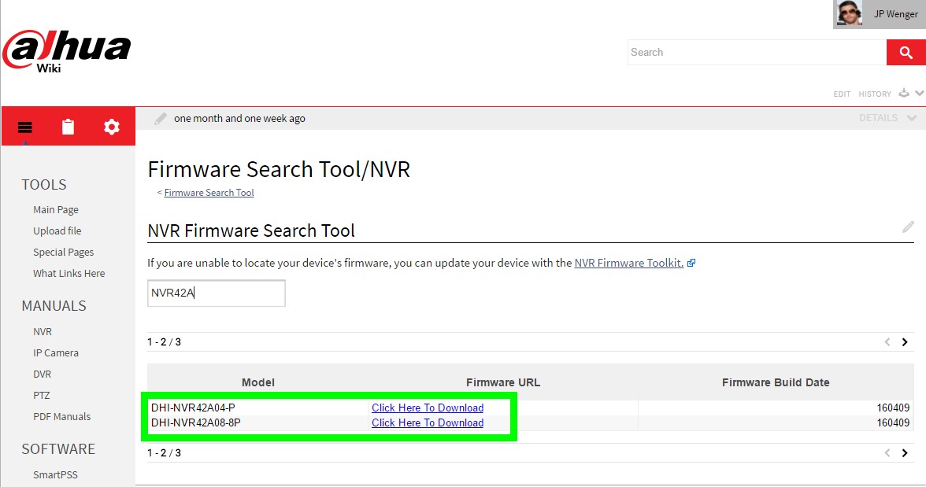Click JP Wenger user avatar
Screen dimensions: 926x487
849,13
